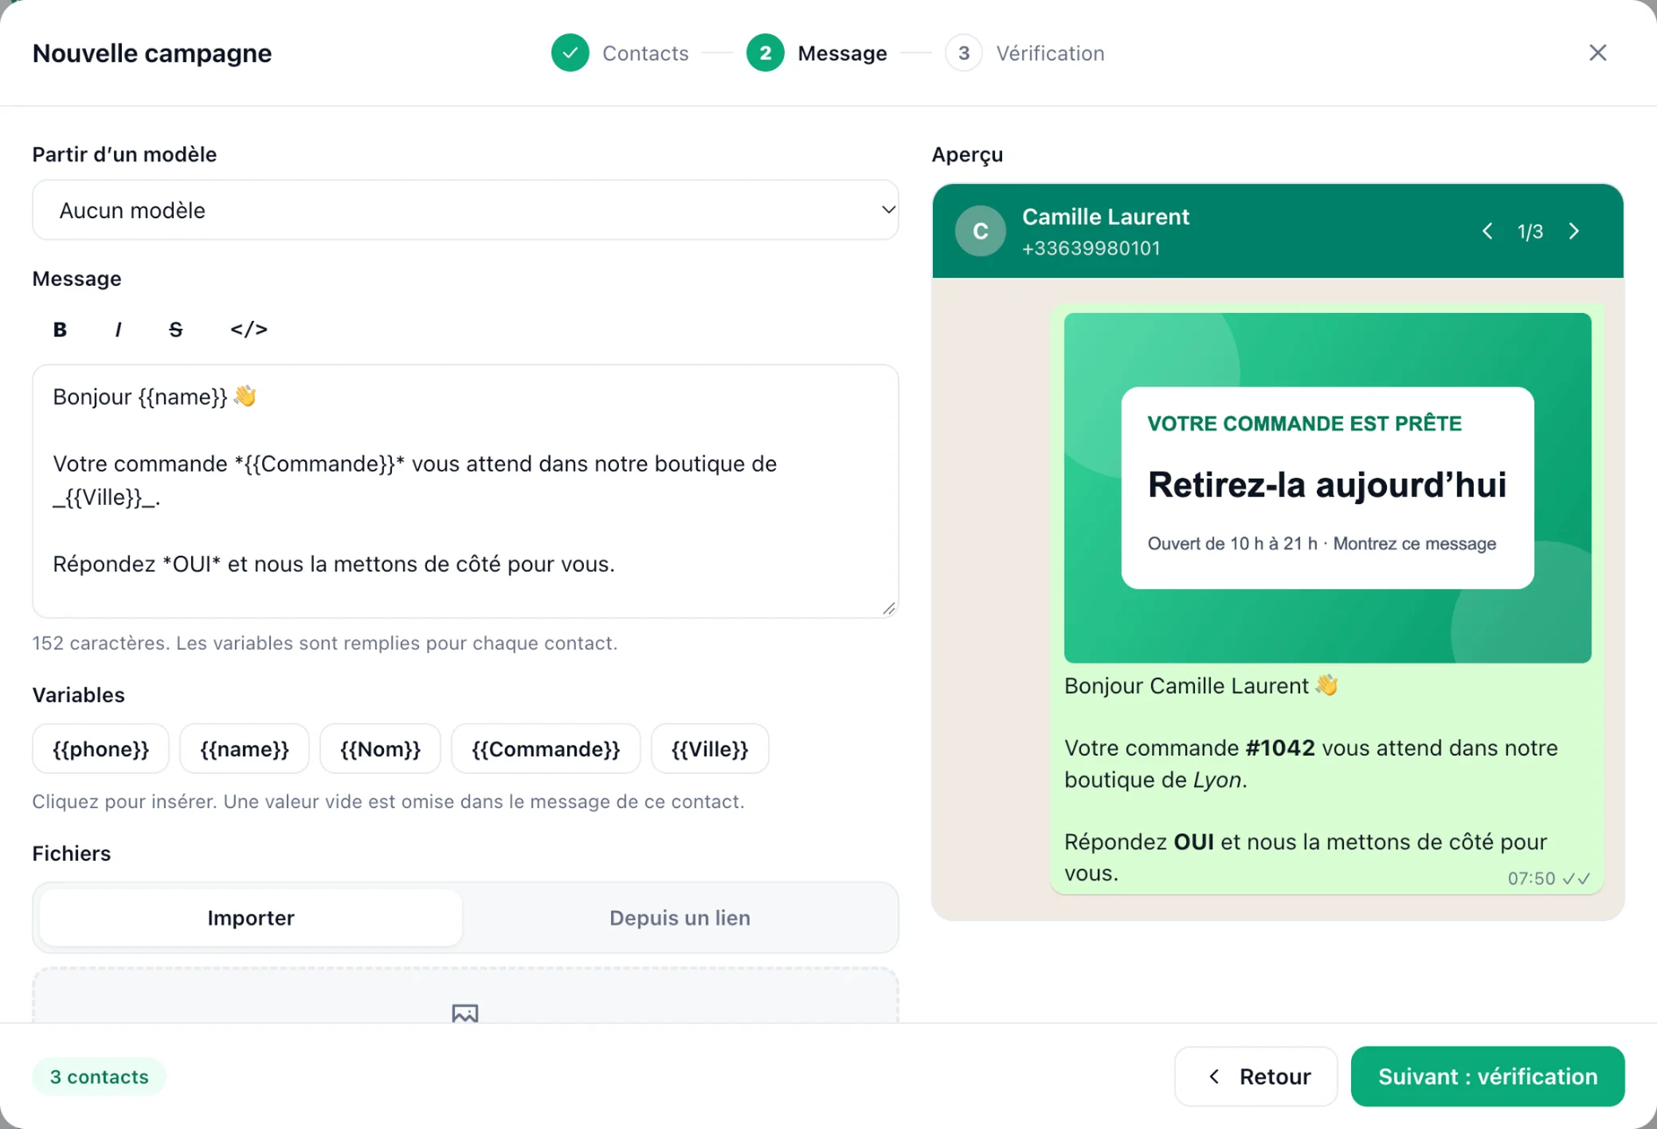This screenshot has height=1129, width=1657.
Task: Jump to the Vérification step
Action: 1025,53
